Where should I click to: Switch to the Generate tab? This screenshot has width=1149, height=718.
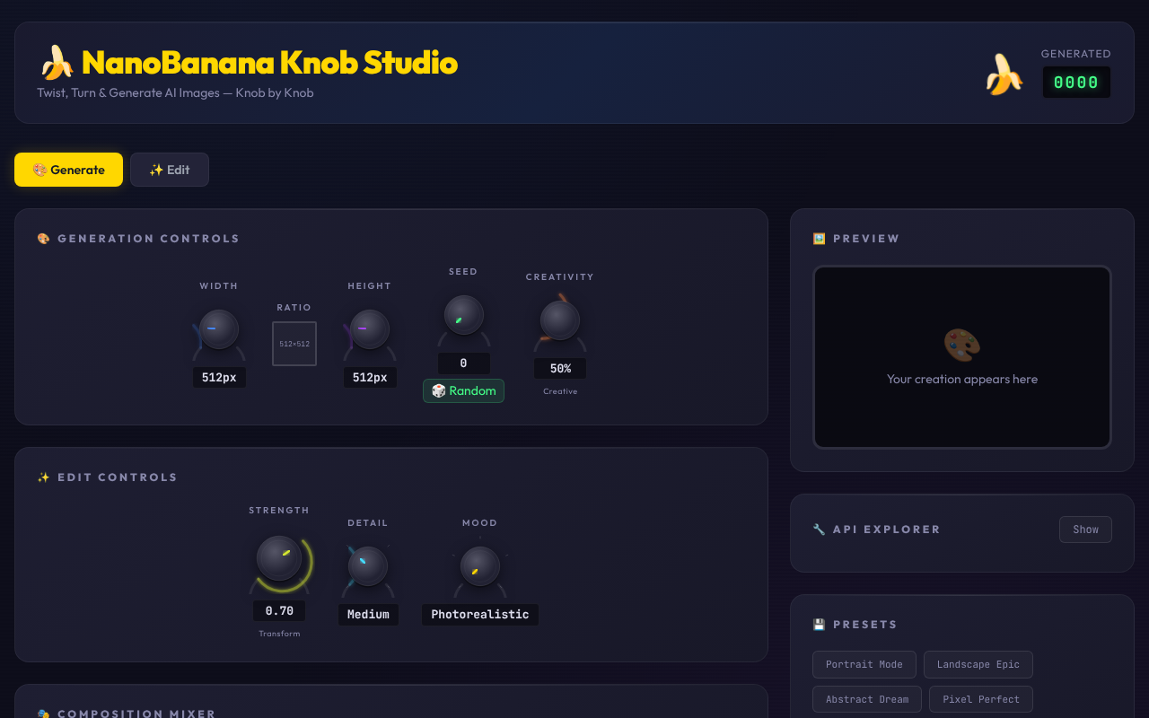point(68,170)
